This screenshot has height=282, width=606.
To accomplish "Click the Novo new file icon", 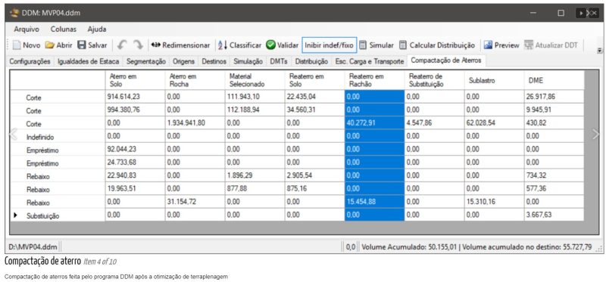I will 17,45.
